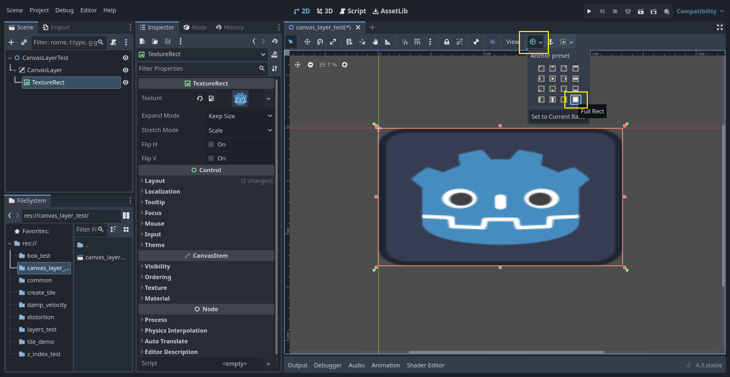Open the Compatibility renderer dropdown
This screenshot has height=377, width=730.
[x=700, y=11]
